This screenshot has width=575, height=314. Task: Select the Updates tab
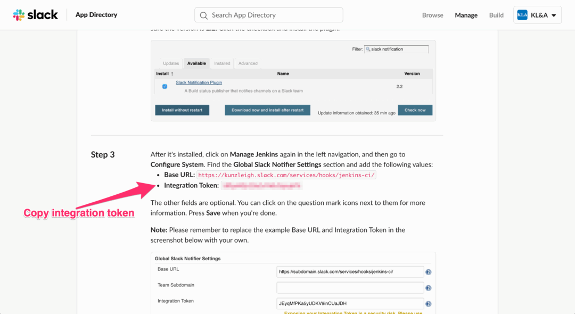171,63
